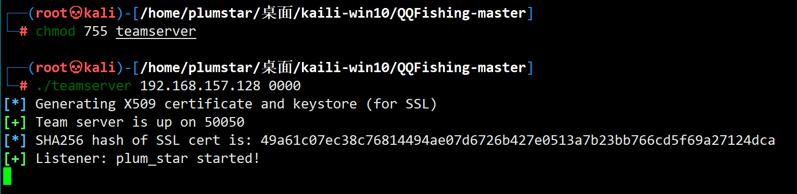This screenshot has width=797, height=194.
Task: Click the red # symbol on teamserver line
Action: (24, 86)
